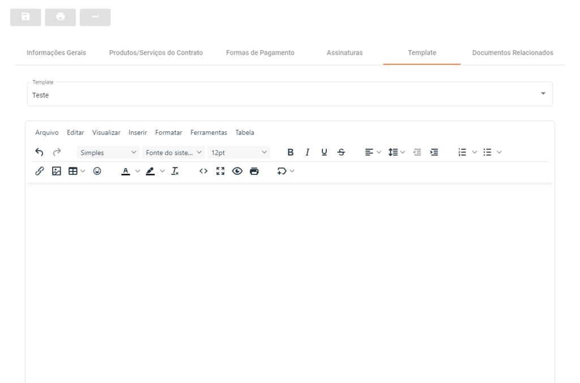The width and height of the screenshot is (580, 383).
Task: Open the Inserir menu
Action: pyautogui.click(x=138, y=133)
